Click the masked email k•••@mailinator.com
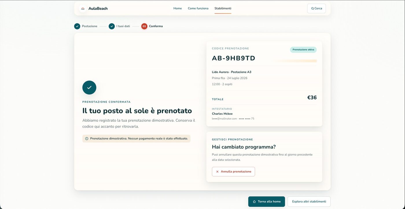The height and width of the screenshot is (209, 405). (224, 119)
